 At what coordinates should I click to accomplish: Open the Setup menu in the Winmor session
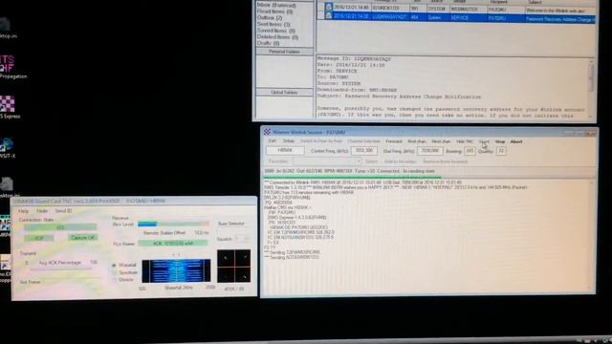289,141
